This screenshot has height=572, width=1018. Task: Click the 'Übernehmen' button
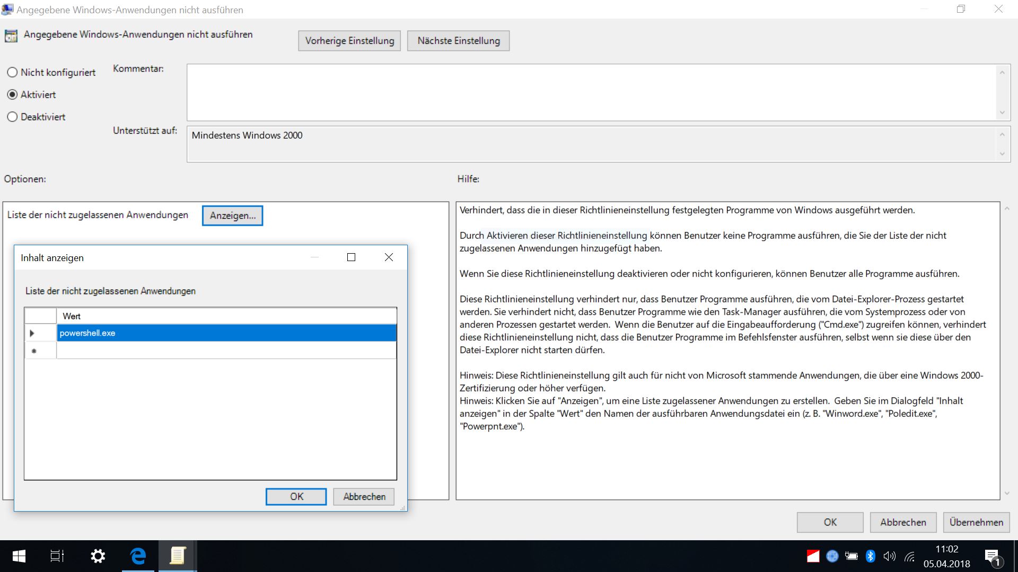(976, 522)
